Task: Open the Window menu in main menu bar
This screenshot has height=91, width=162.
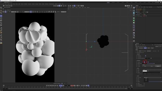Action: pos(60,4)
